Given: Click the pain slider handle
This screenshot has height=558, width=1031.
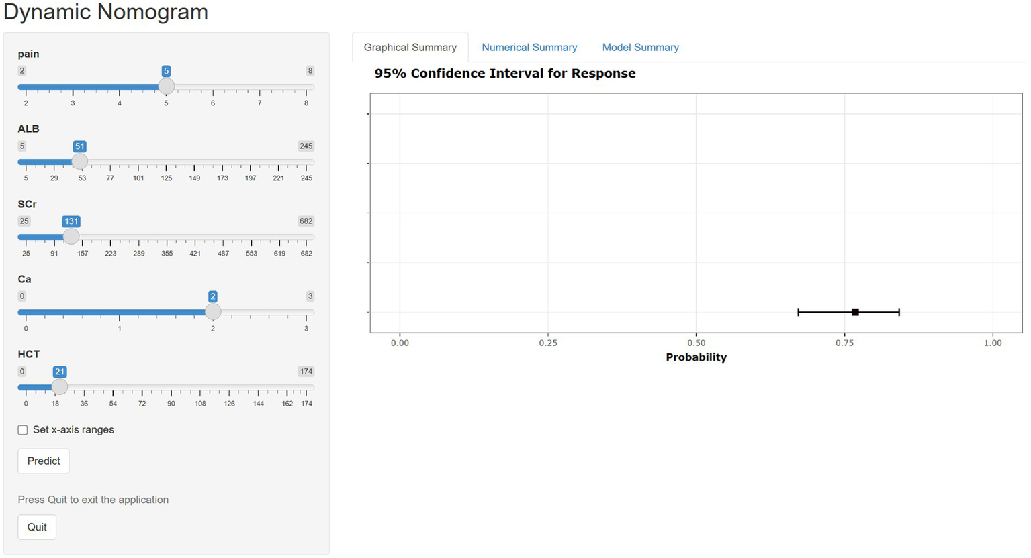Looking at the screenshot, I should (x=166, y=87).
